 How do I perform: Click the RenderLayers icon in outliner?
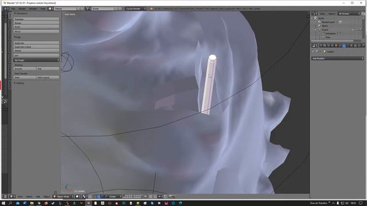[319, 22]
